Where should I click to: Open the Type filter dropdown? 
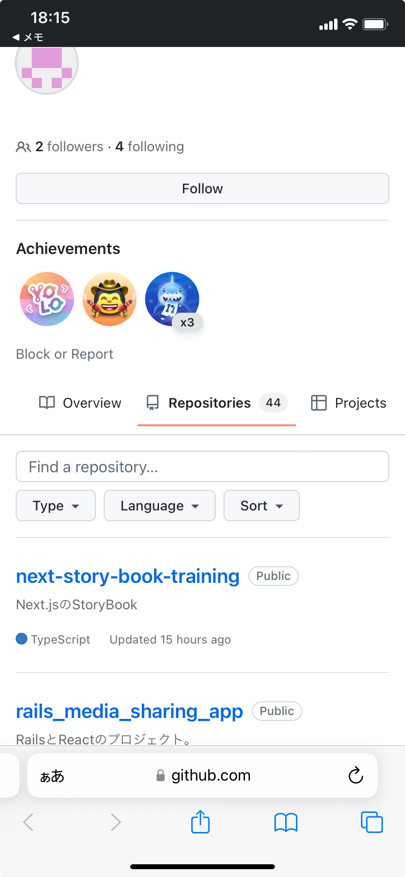pos(55,506)
